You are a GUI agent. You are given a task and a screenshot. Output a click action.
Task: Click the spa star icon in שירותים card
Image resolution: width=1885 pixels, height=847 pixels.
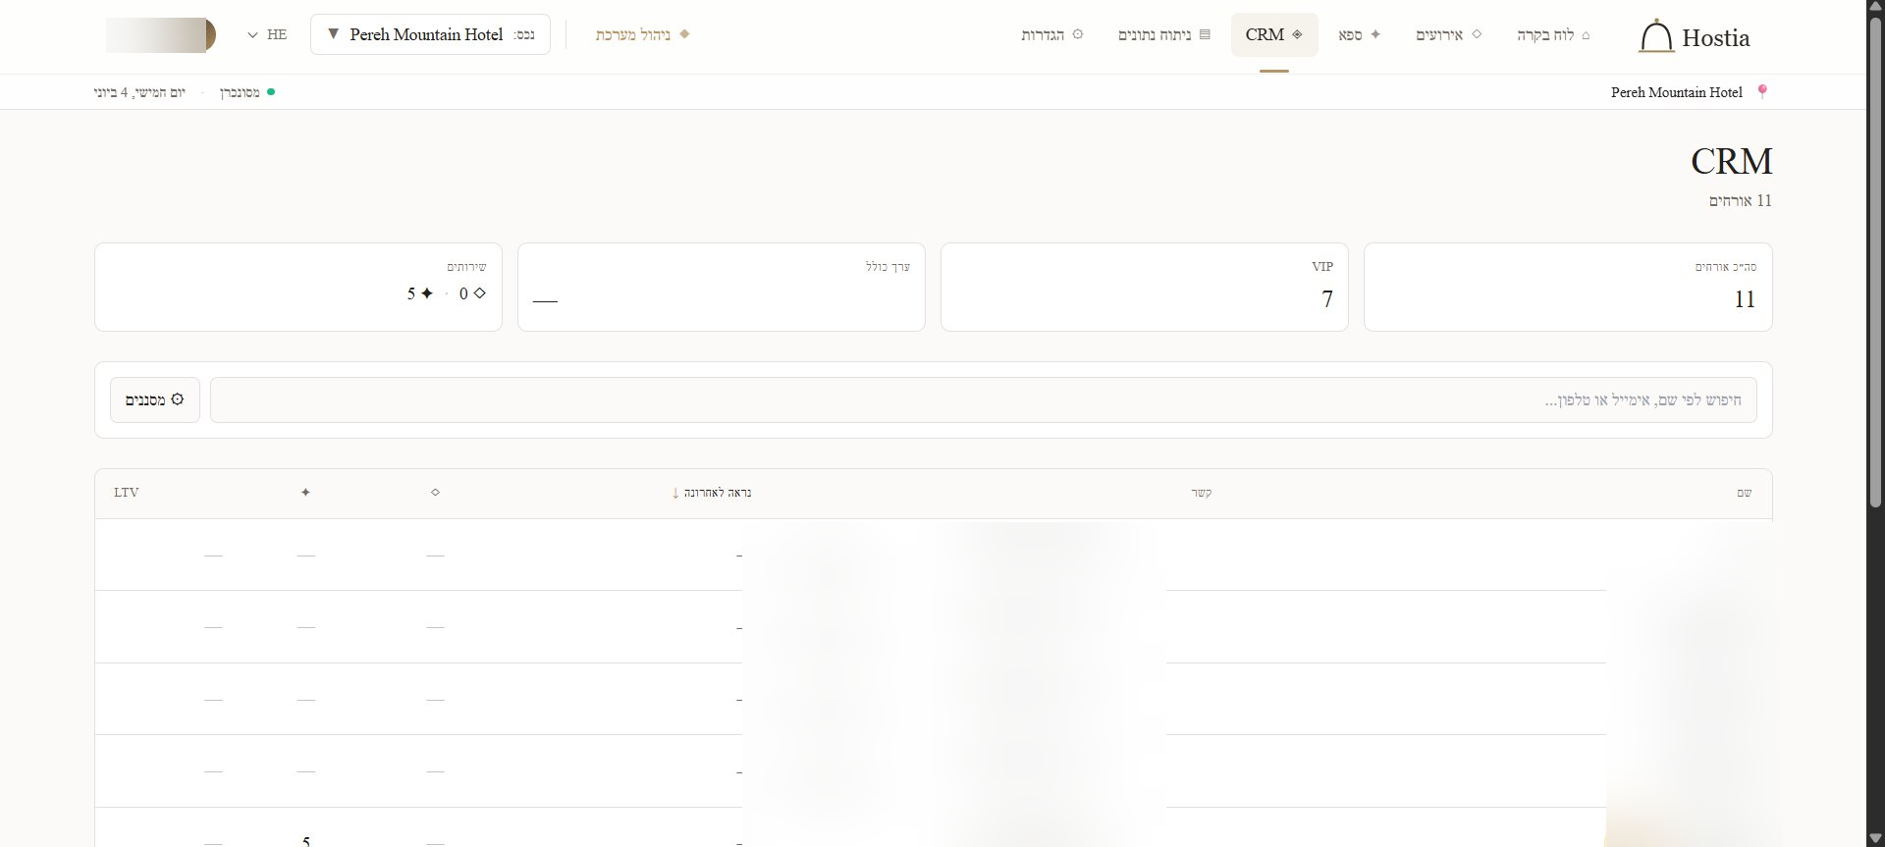pyautogui.click(x=426, y=292)
